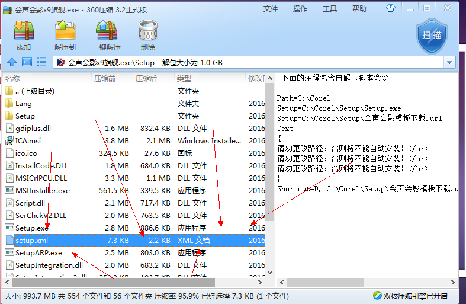Image resolution: width=466 pixels, height=304 pixels.
Task: Click the 双核压缩引擎已开启 status text
Action: (x=415, y=296)
